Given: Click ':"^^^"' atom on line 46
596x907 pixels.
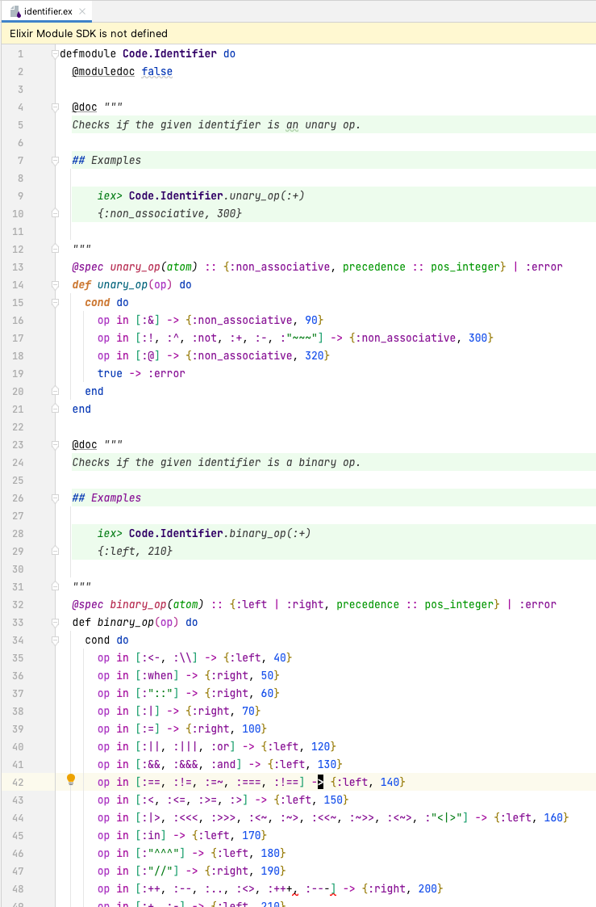Looking at the screenshot, I should (x=160, y=853).
